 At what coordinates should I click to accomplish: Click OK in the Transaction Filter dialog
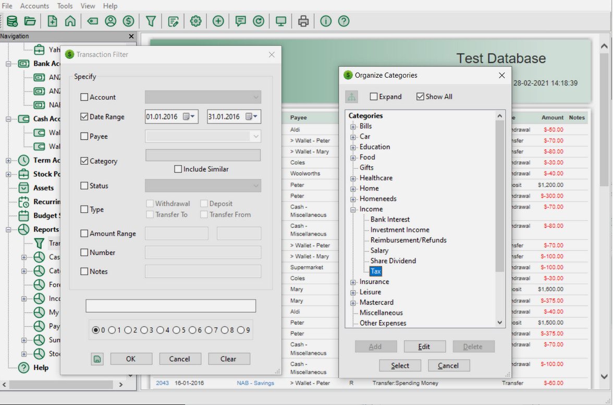pos(131,359)
